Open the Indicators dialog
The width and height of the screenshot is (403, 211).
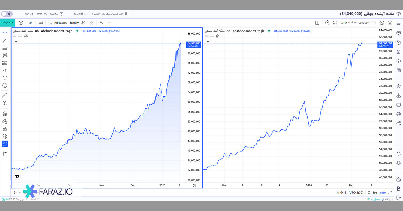pyautogui.click(x=57, y=23)
